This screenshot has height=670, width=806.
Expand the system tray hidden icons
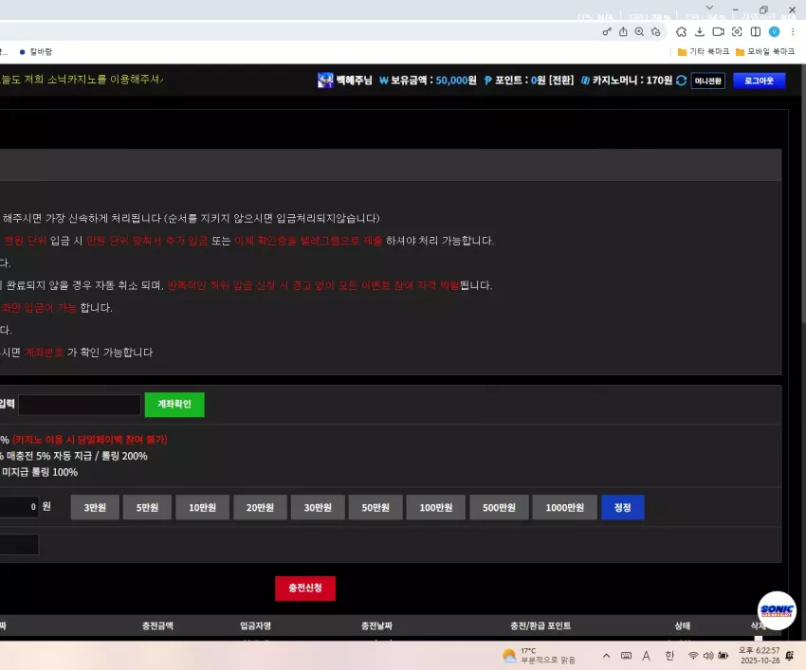[607, 656]
